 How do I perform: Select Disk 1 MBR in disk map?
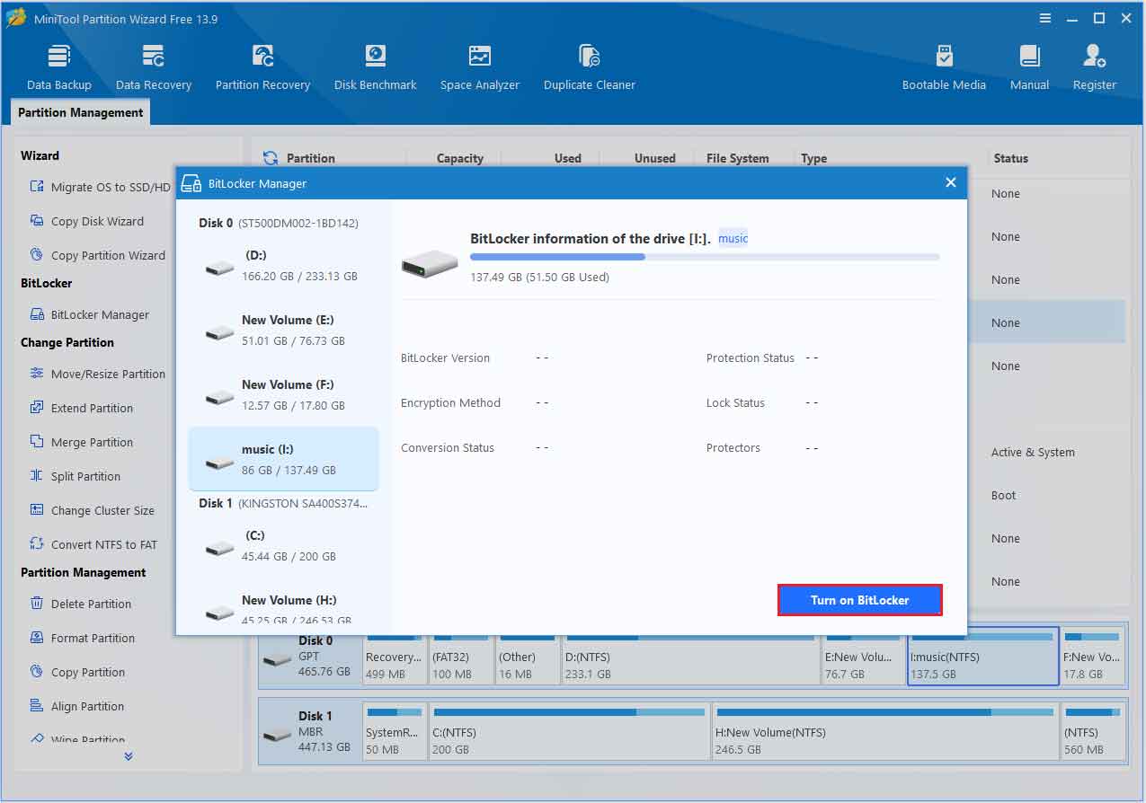tap(310, 732)
